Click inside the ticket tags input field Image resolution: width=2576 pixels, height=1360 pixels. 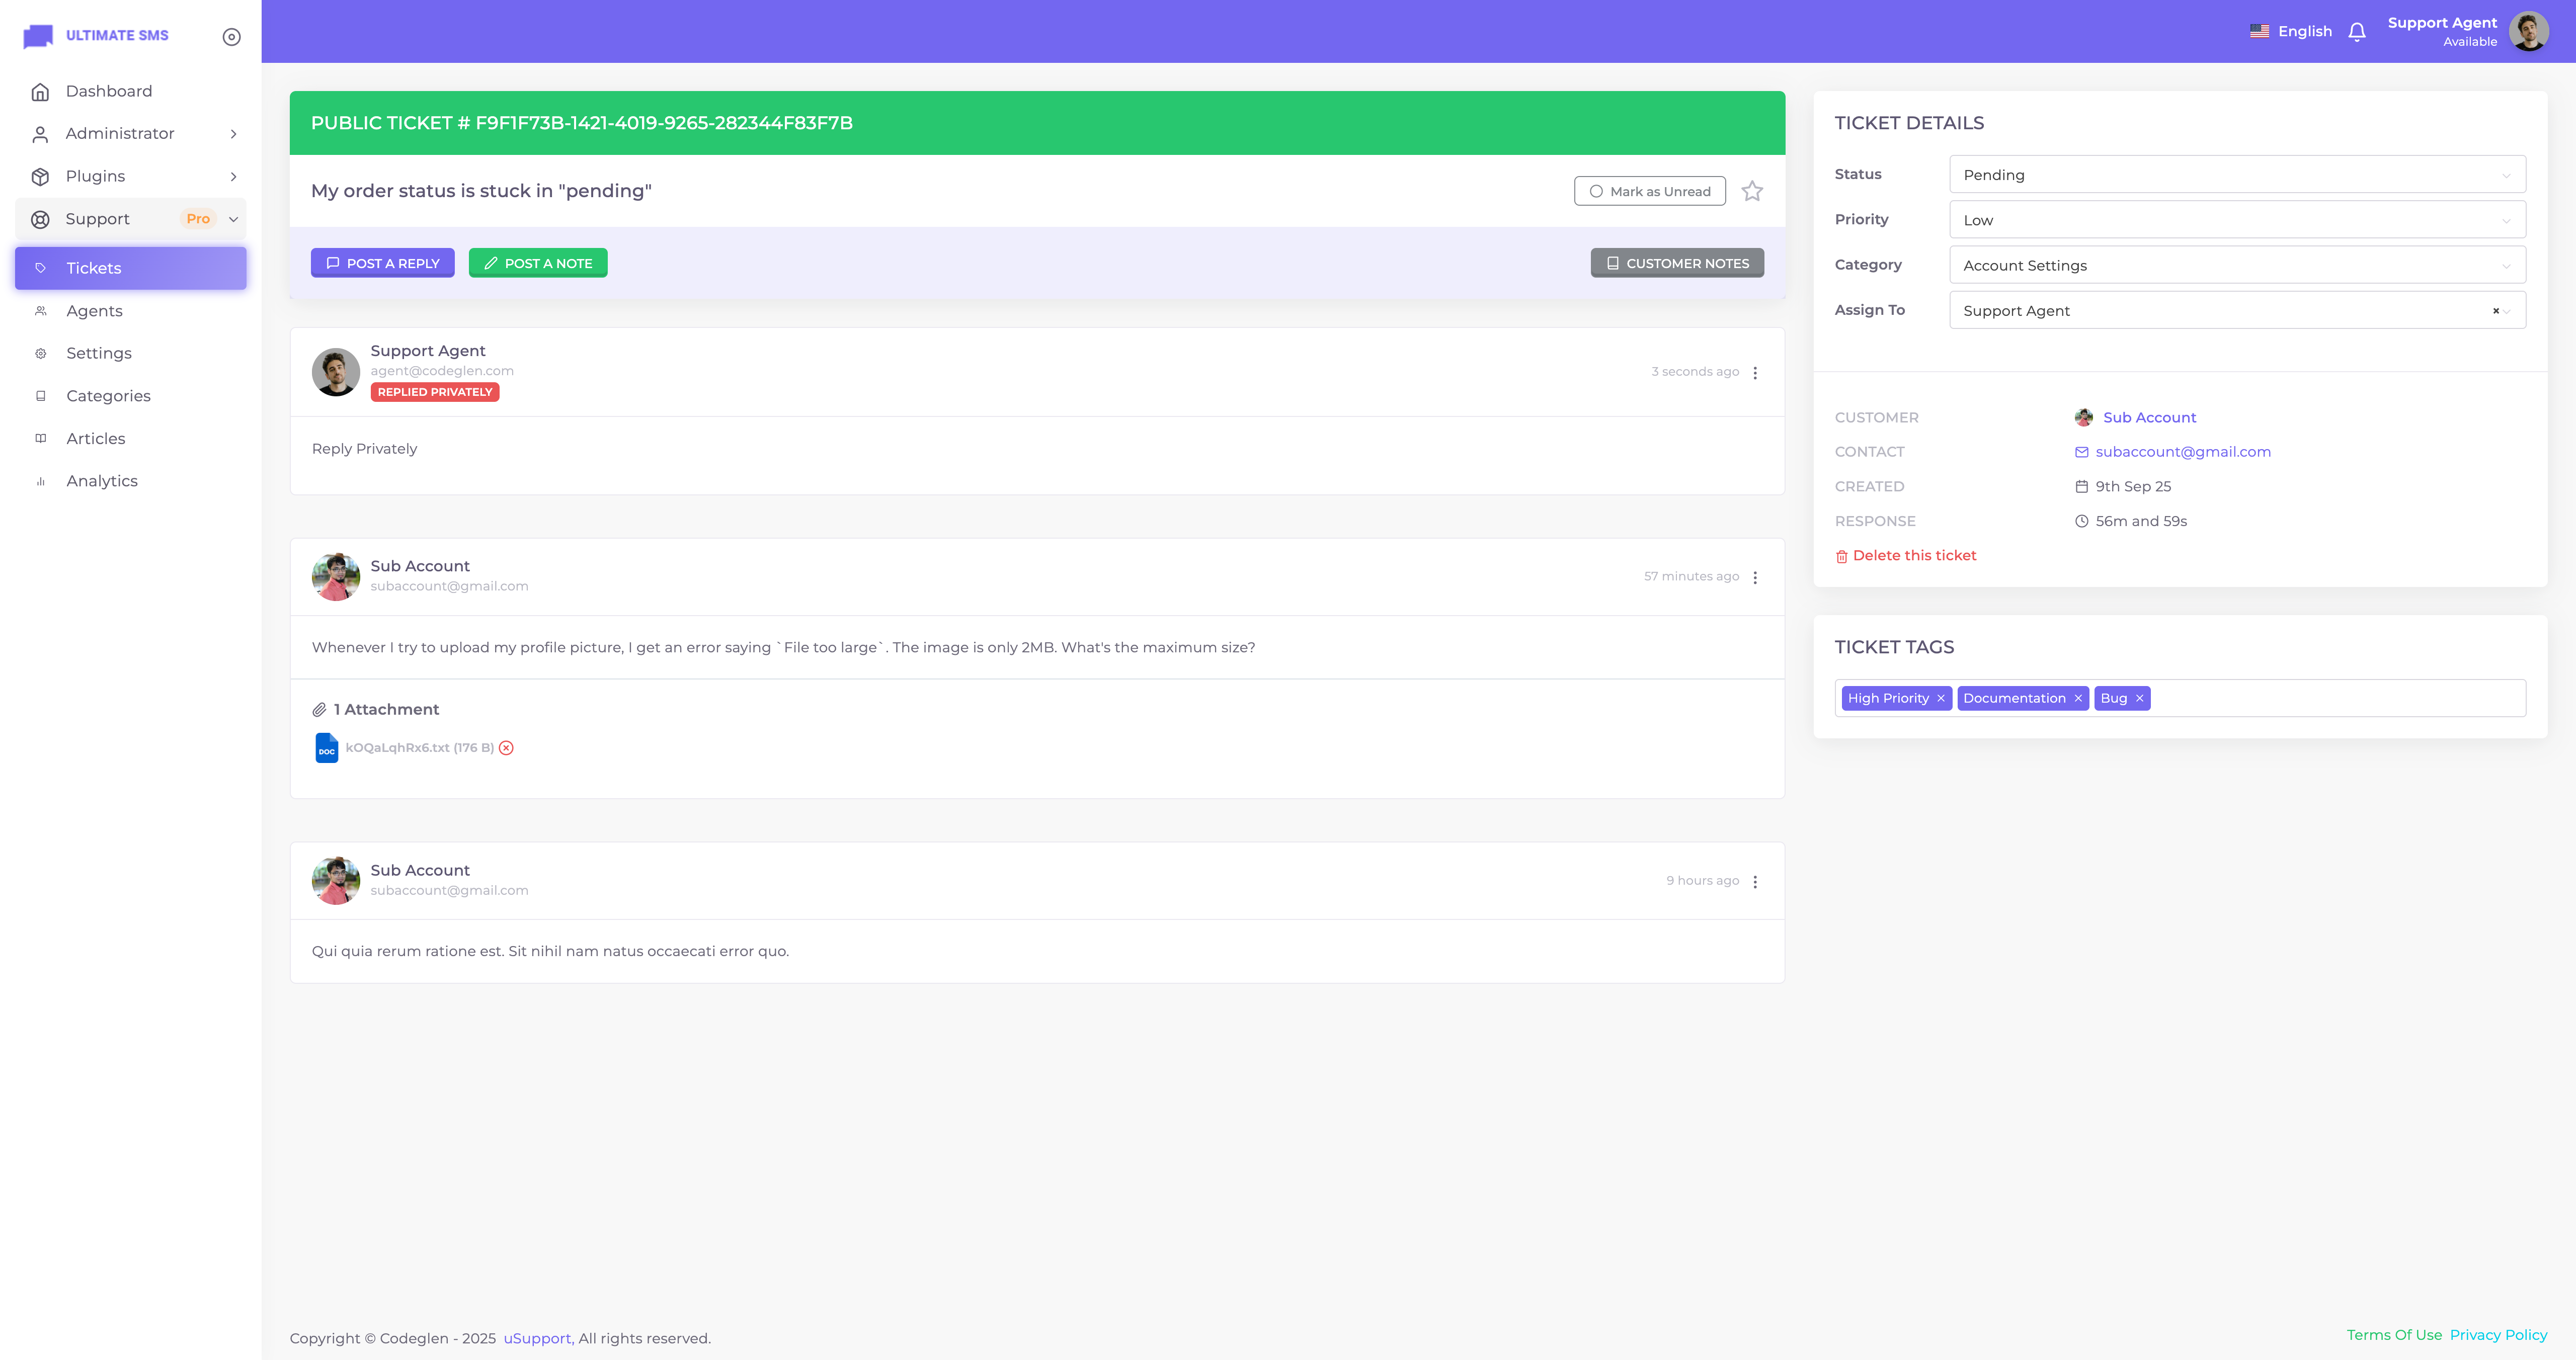pyautogui.click(x=2340, y=699)
